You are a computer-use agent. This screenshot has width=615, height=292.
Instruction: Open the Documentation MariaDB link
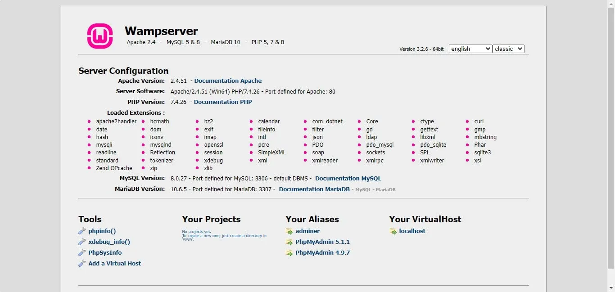coord(314,189)
